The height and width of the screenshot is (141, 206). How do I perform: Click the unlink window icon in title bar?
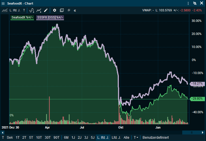pos(195,3)
